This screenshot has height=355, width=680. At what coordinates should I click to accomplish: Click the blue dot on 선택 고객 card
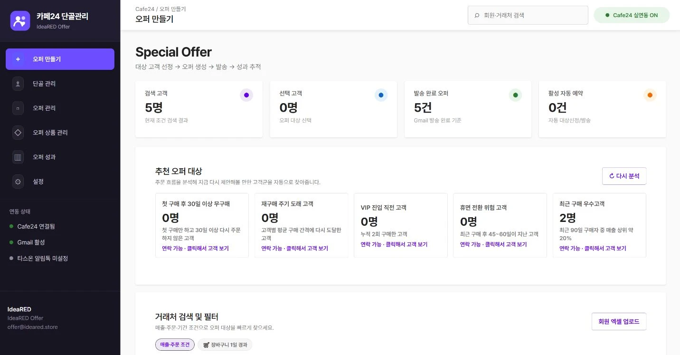(381, 95)
